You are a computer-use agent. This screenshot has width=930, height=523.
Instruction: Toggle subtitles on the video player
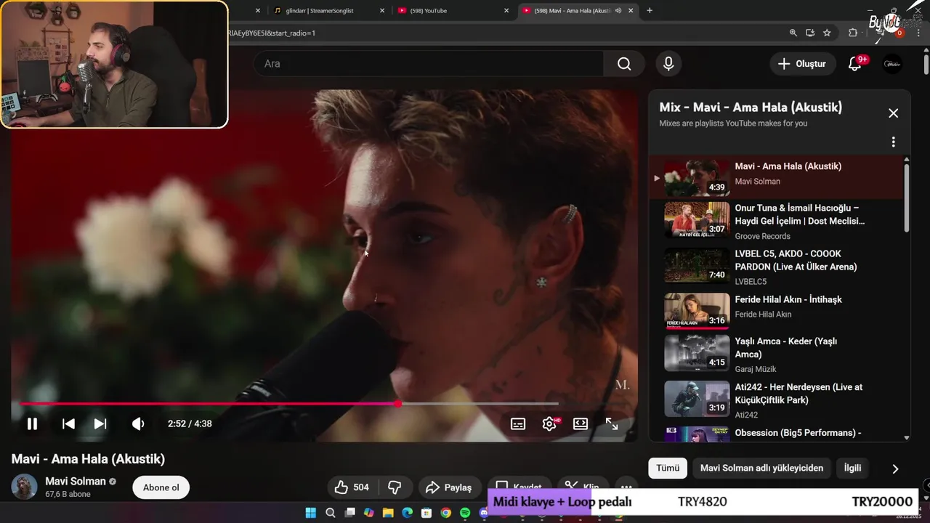518,424
